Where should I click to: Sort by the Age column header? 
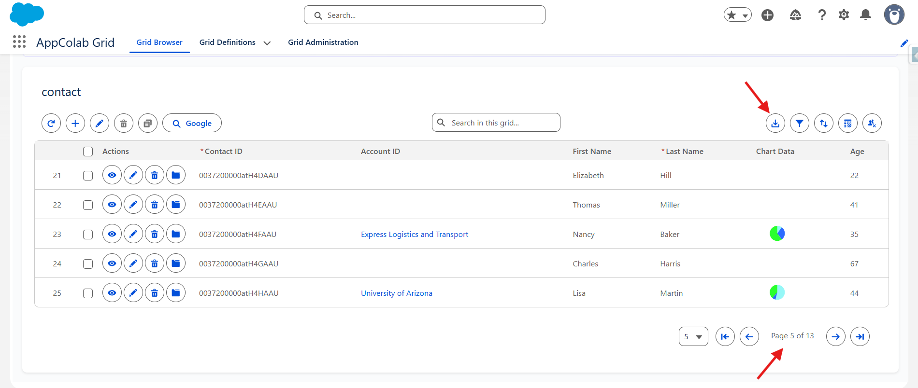click(857, 152)
